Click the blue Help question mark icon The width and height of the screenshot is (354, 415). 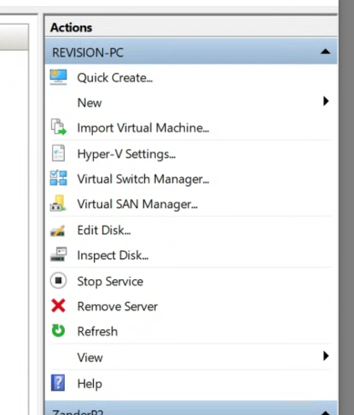57,383
